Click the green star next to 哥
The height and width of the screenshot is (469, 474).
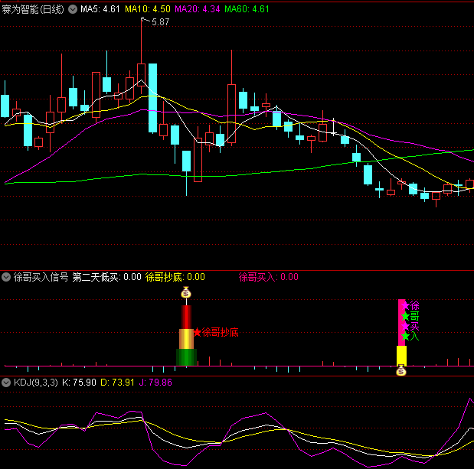click(x=405, y=316)
